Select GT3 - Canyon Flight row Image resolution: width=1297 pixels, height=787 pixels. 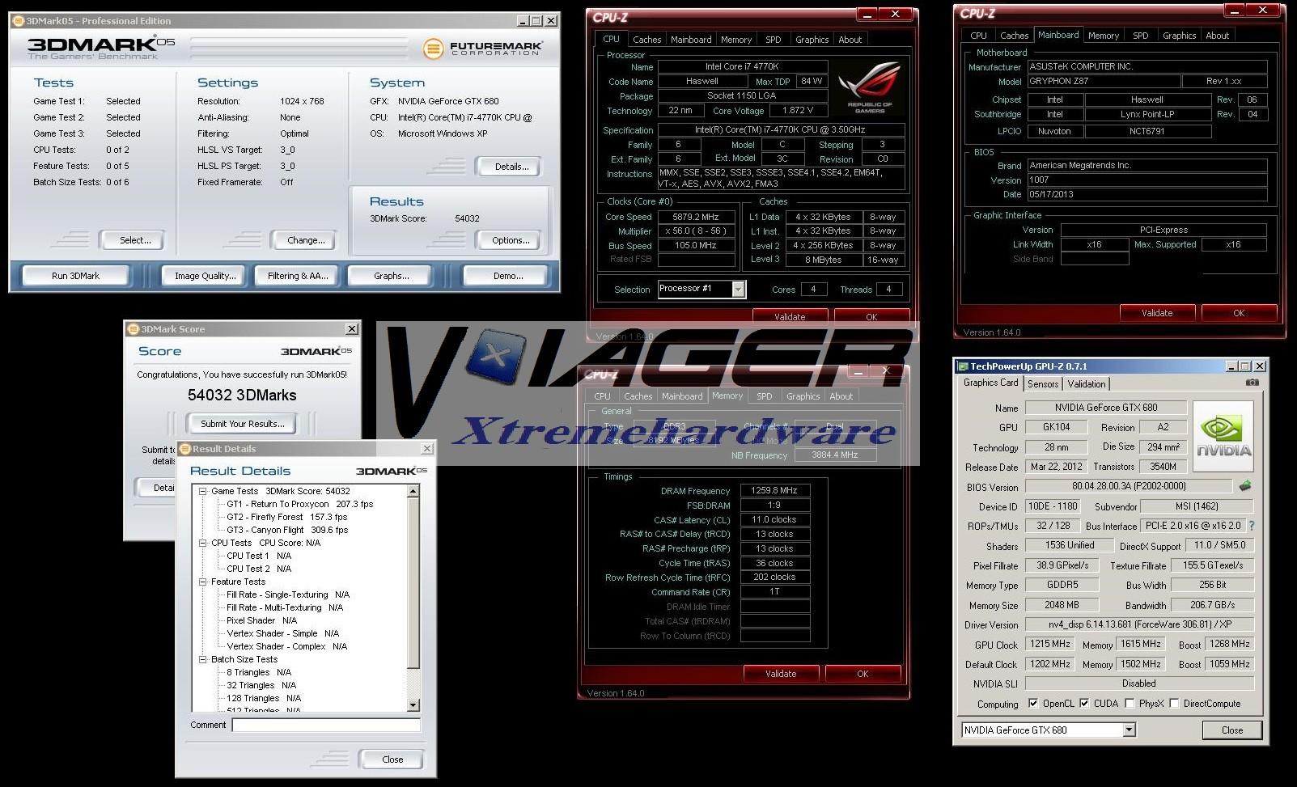[286, 530]
